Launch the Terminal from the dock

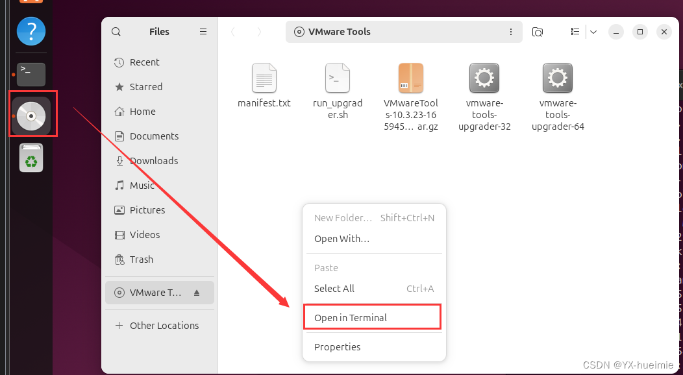pyautogui.click(x=31, y=75)
